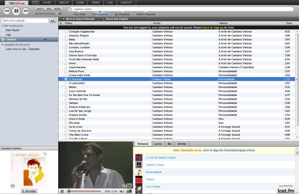Sort by the Artist column header

tap(157, 23)
